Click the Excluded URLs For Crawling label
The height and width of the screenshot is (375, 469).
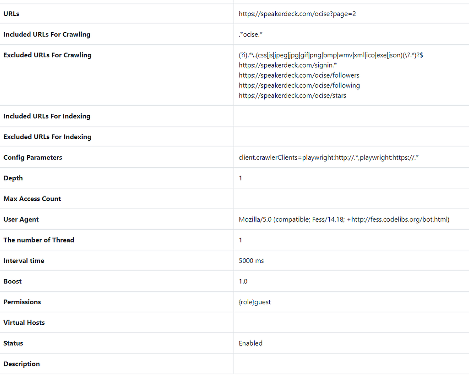pyautogui.click(x=47, y=55)
